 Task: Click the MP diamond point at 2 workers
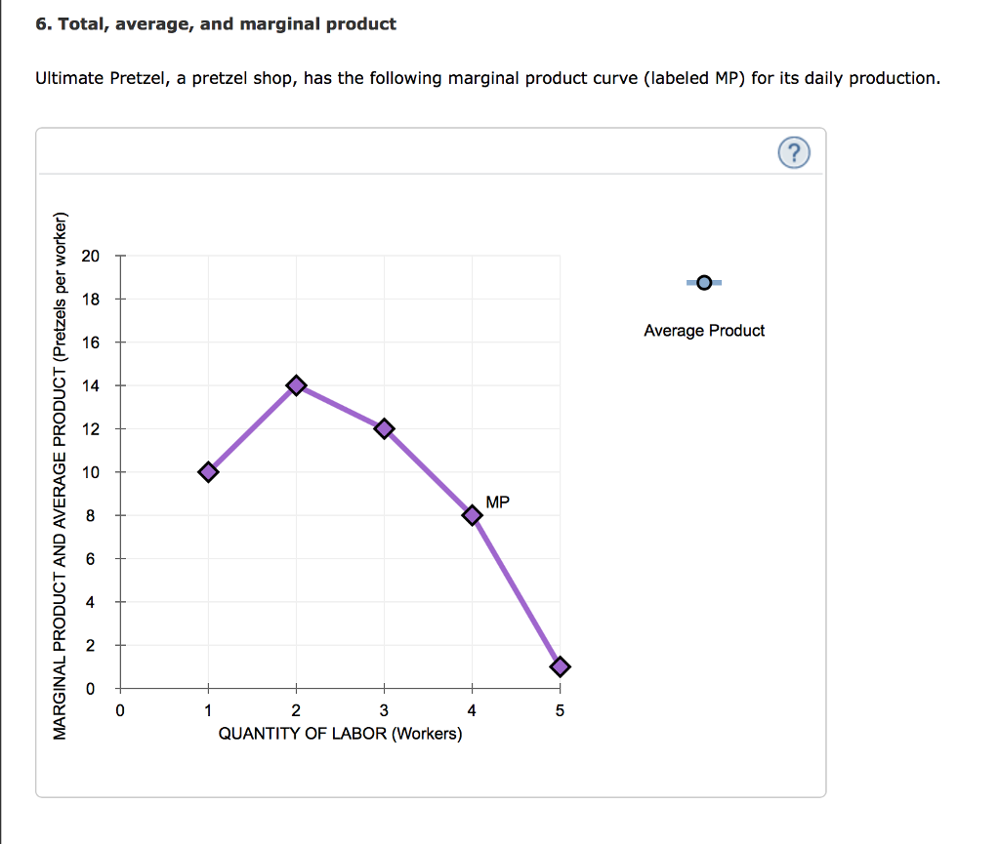coord(295,384)
